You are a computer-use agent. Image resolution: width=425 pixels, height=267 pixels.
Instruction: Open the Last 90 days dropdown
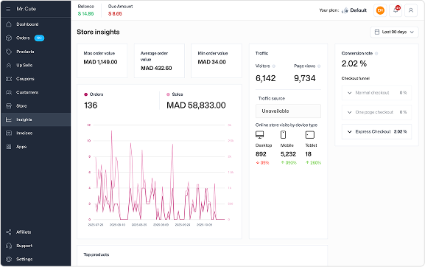point(394,32)
